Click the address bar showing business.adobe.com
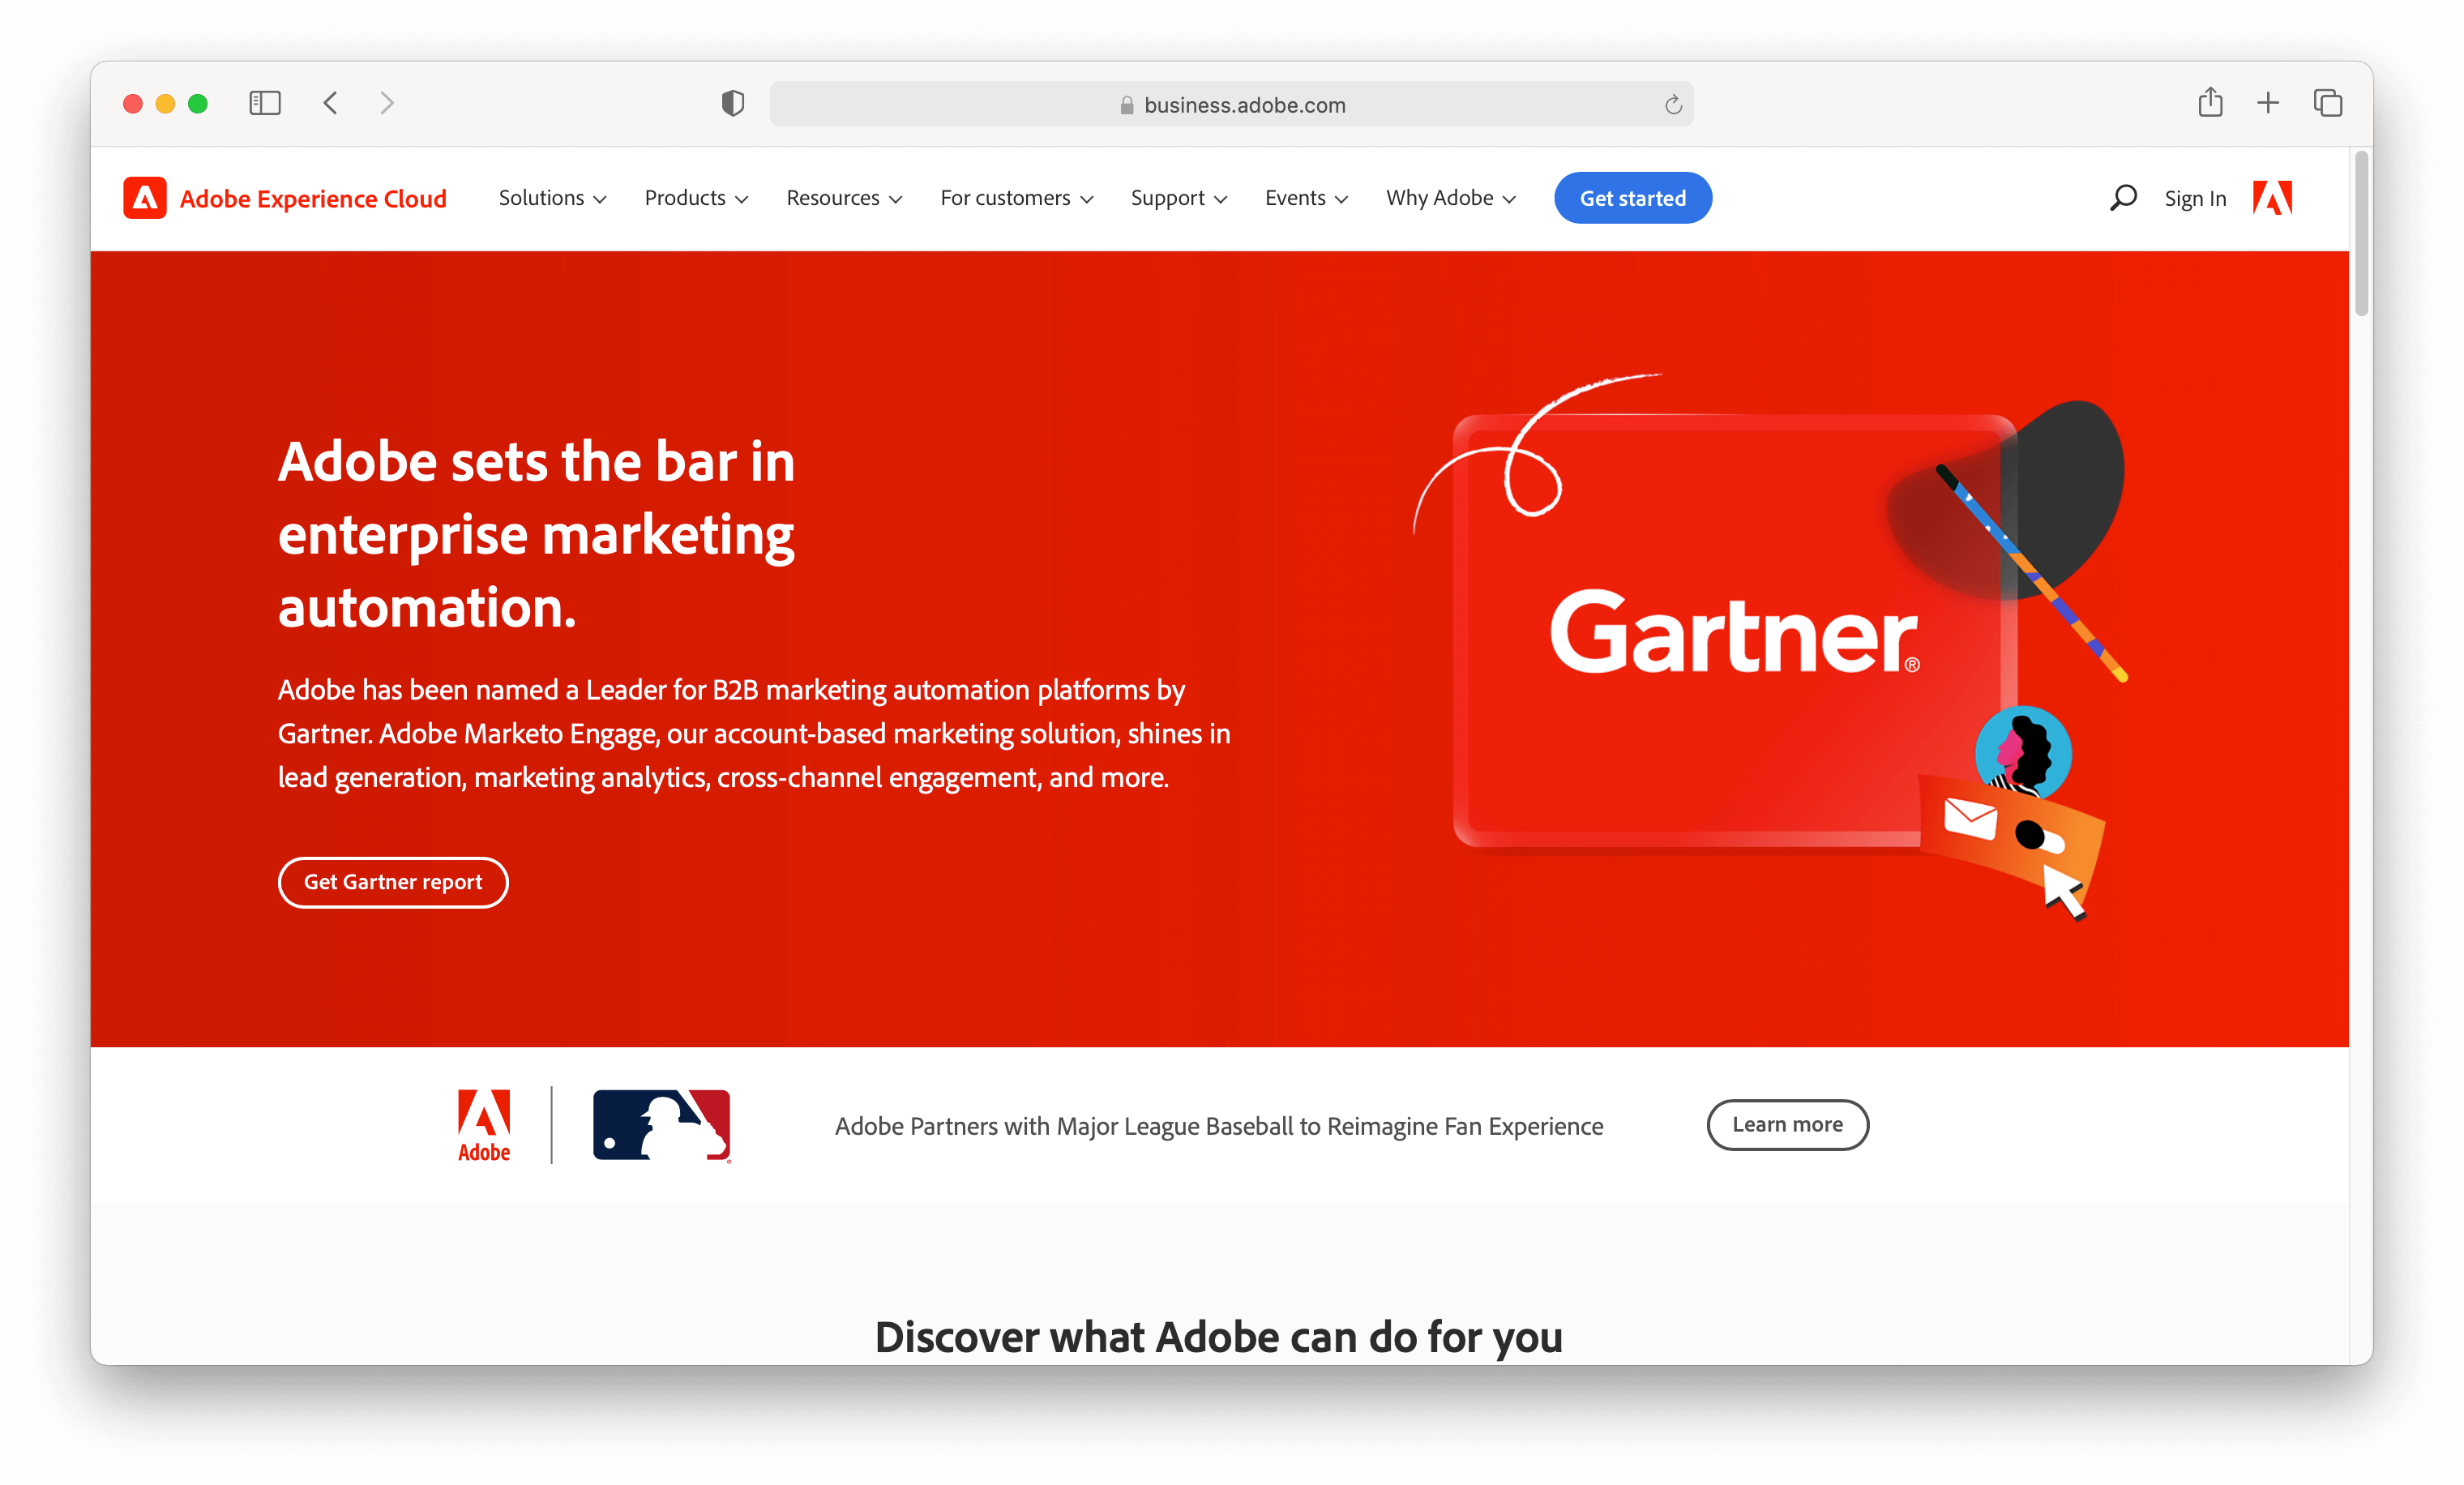Screen dimensions: 2464x1485 [x=1232, y=104]
